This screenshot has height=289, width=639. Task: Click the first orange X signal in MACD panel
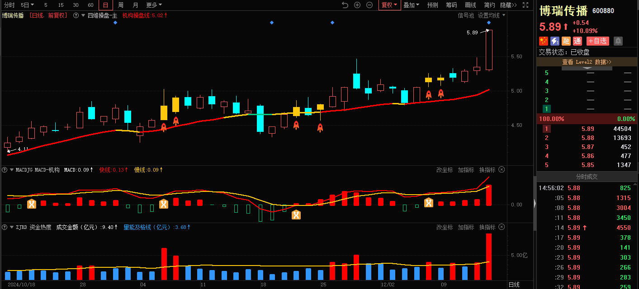[32, 204]
